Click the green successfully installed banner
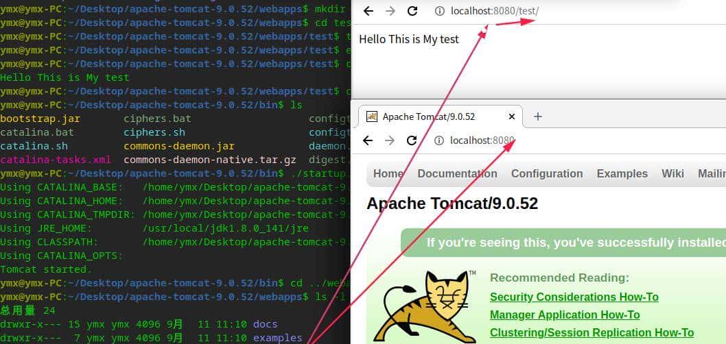Screen dimensions: 726x344 [x=563, y=243]
